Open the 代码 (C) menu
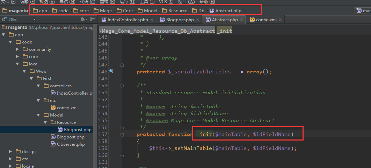This screenshot has width=371, height=168. tap(88, 2)
